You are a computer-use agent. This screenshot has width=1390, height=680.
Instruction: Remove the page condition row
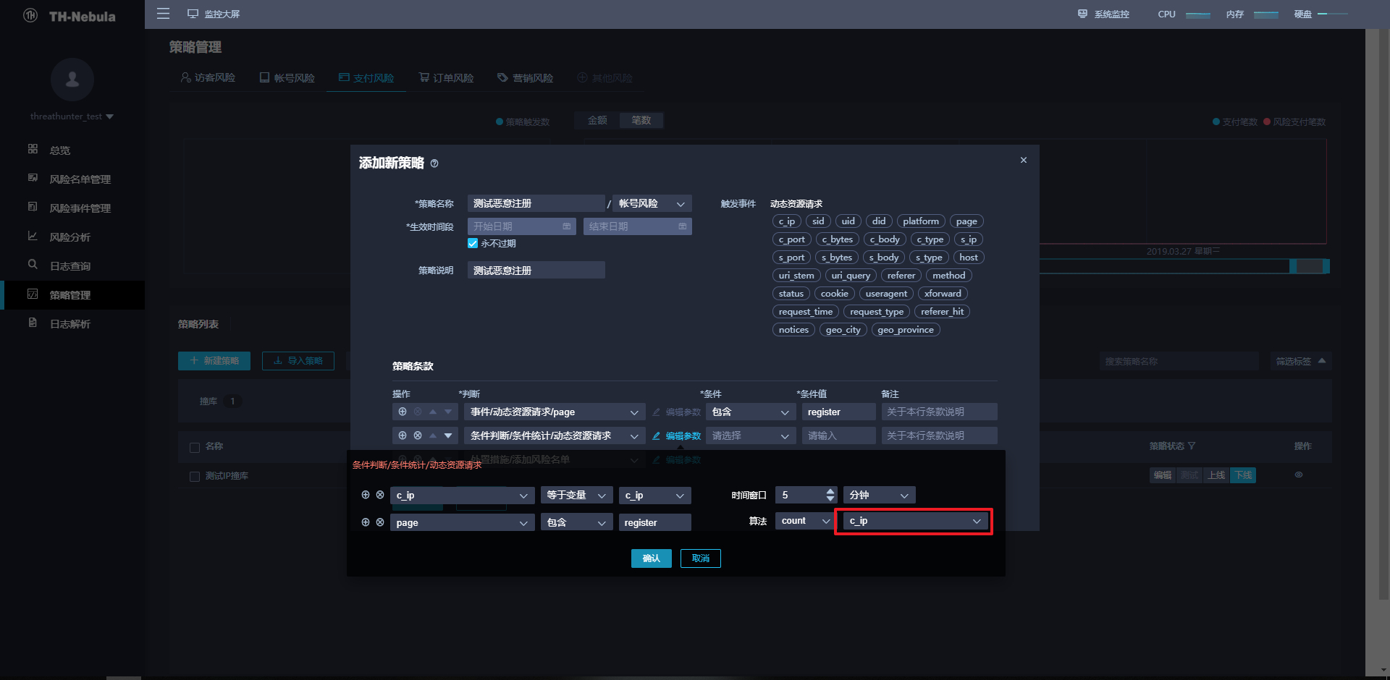pyautogui.click(x=380, y=522)
